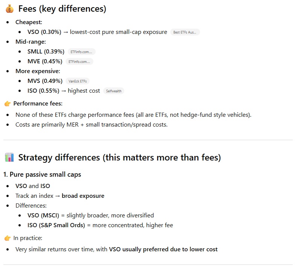Open the Selfwealth source chip
The height and width of the screenshot is (269, 296).
[113, 91]
